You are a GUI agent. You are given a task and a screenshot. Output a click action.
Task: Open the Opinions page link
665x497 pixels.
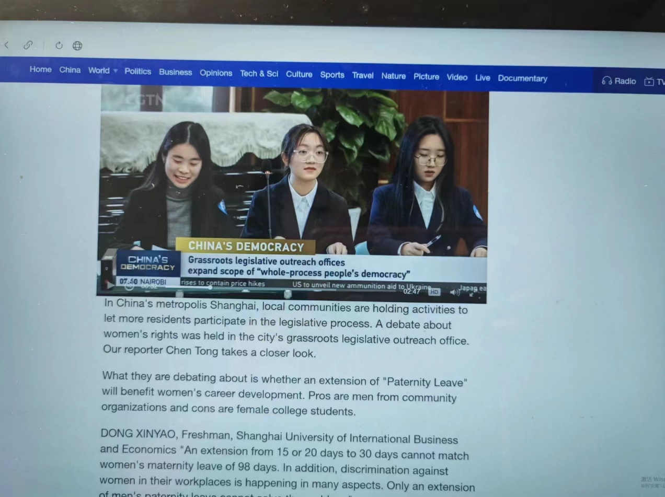pyautogui.click(x=215, y=73)
